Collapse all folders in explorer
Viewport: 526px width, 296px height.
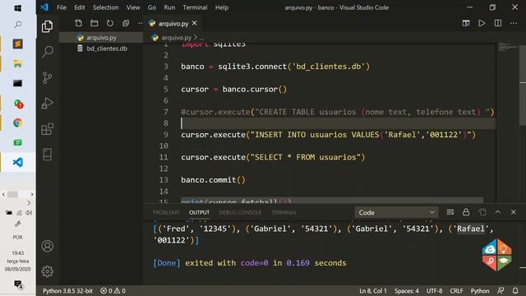[126, 23]
